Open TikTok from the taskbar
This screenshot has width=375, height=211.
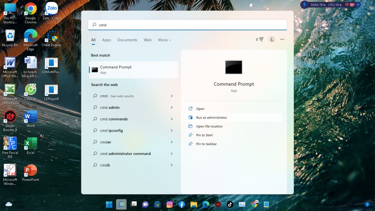pyautogui.click(x=230, y=204)
